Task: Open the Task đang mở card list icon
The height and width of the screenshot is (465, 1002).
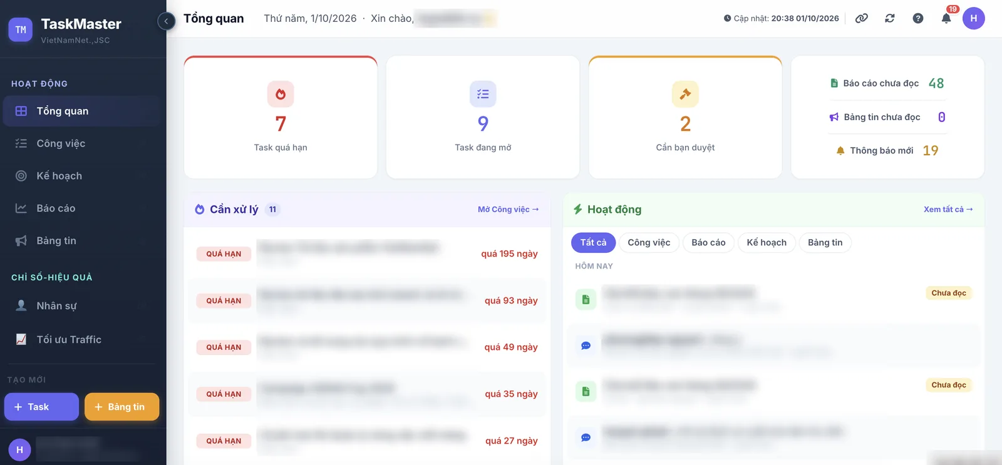Action: coord(483,94)
